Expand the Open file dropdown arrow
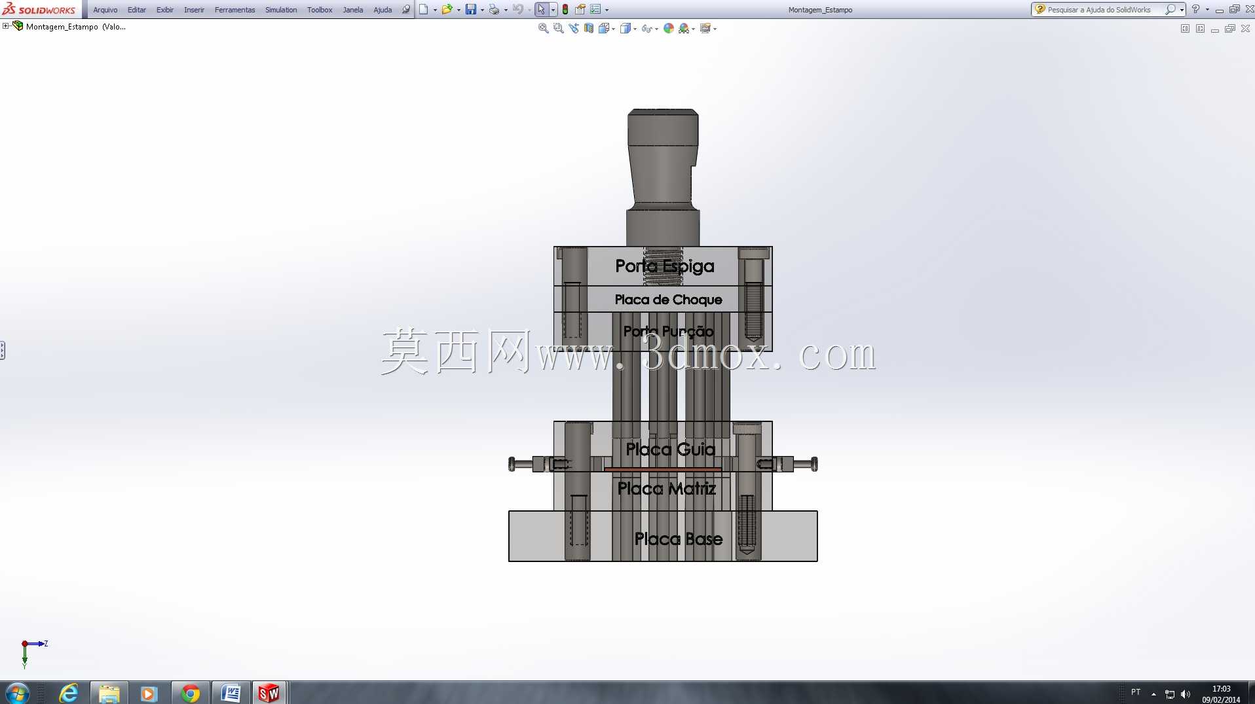 click(x=459, y=10)
